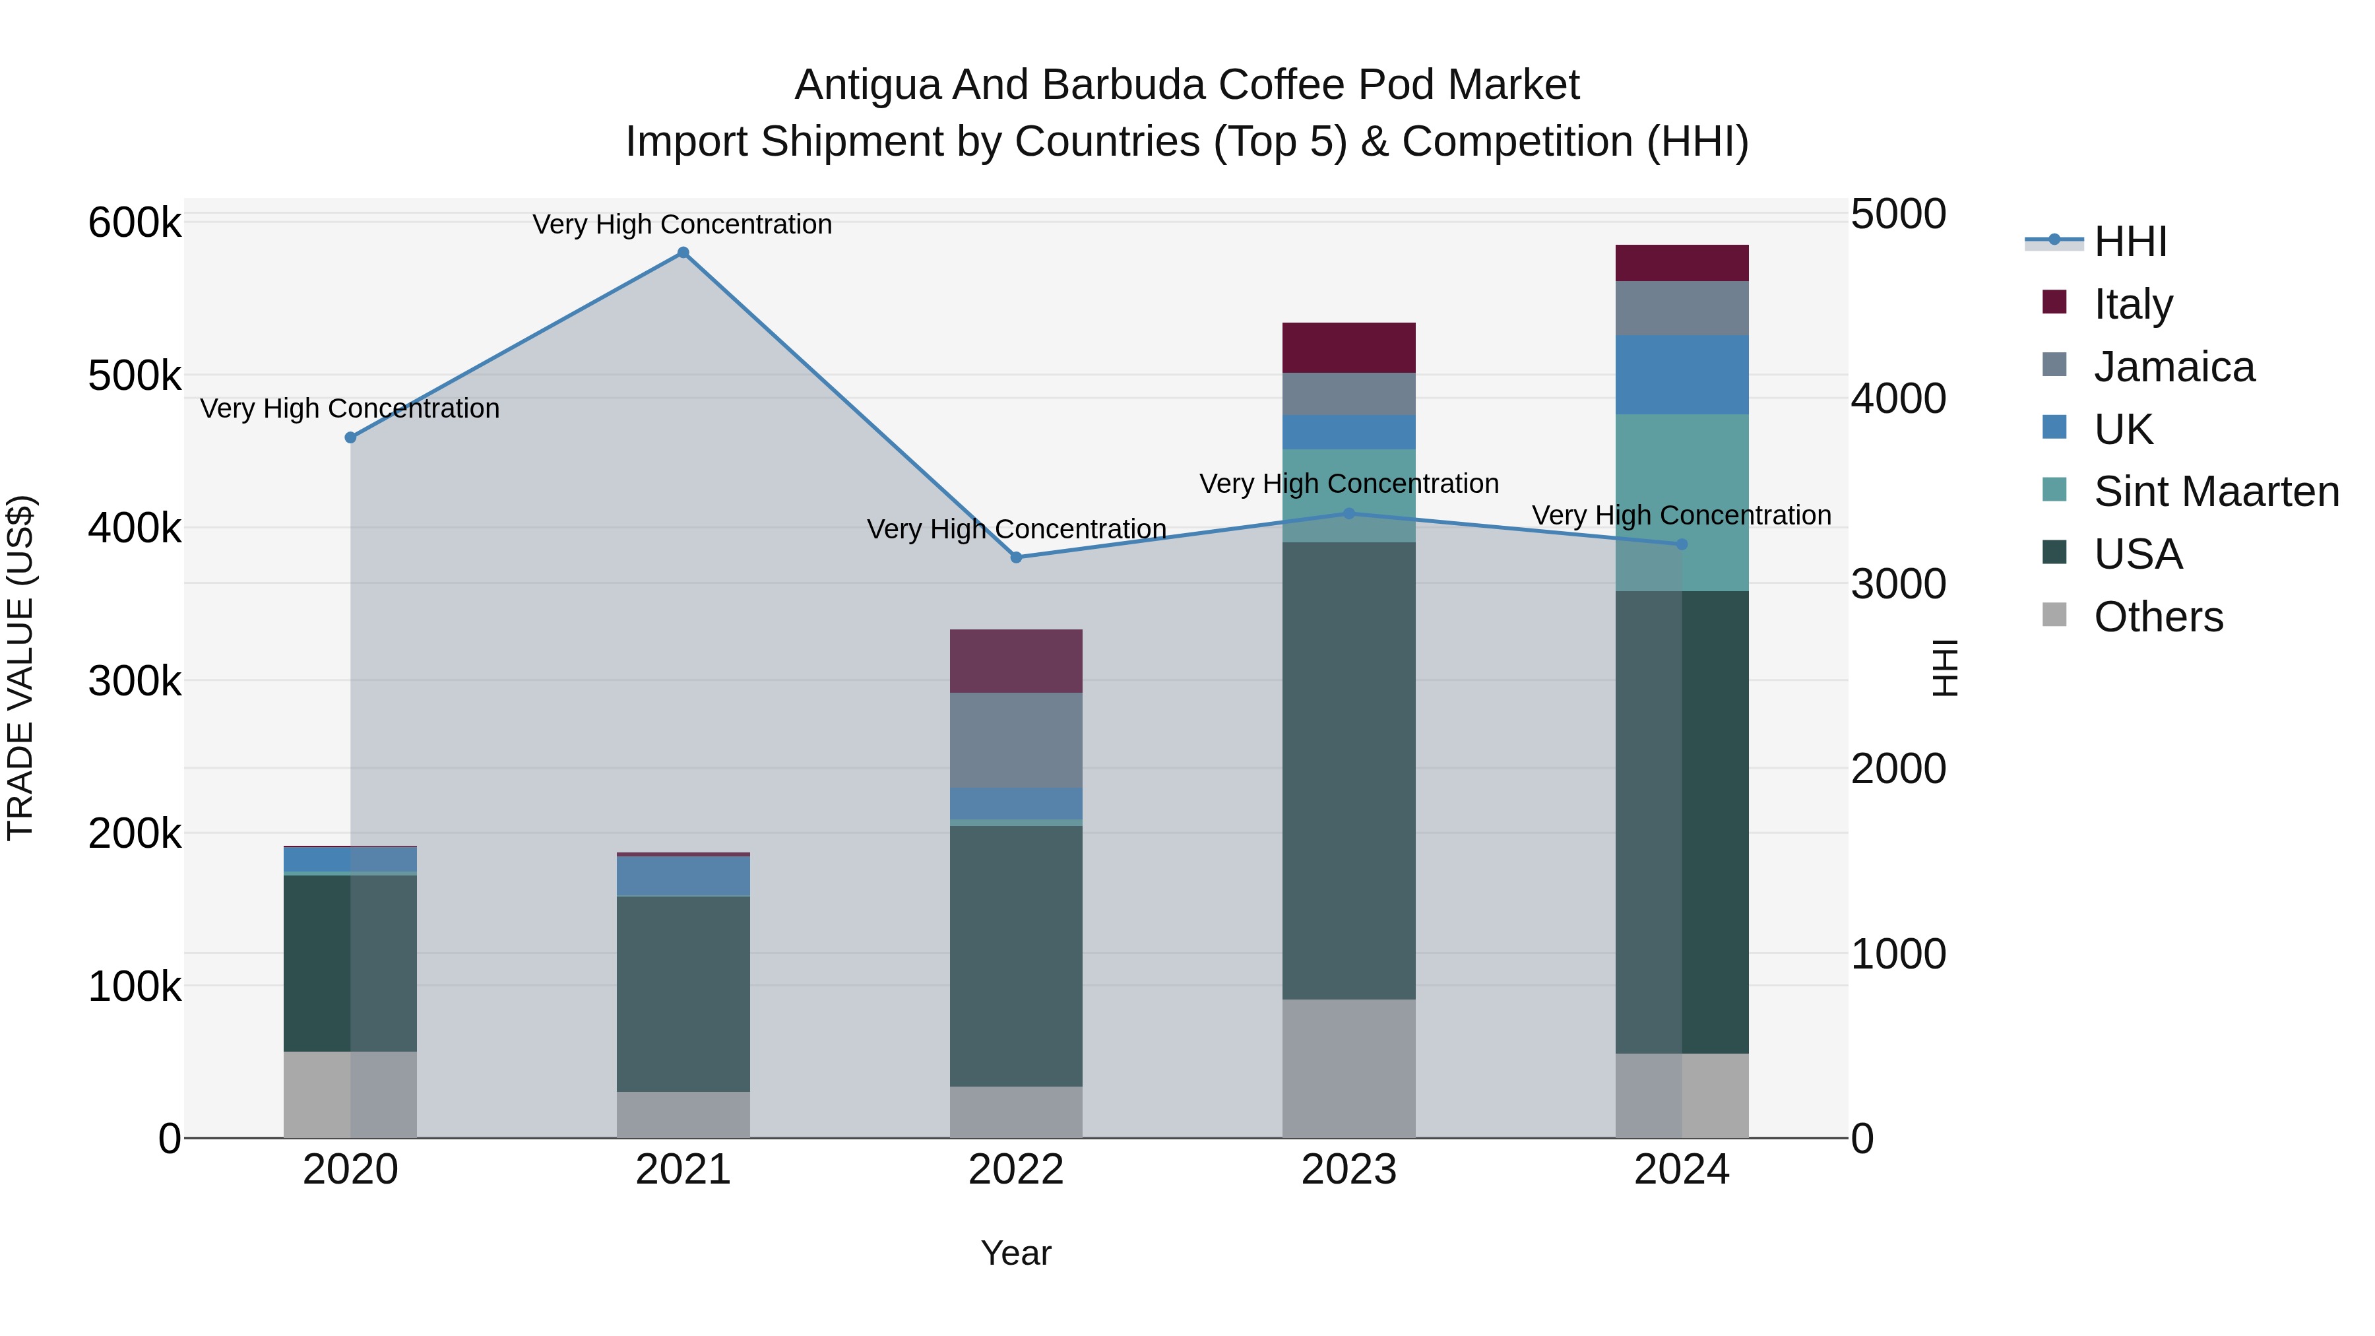Image resolution: width=2375 pixels, height=1336 pixels.
Task: Click Very High Concentration label near 2024
Action: pos(1682,515)
